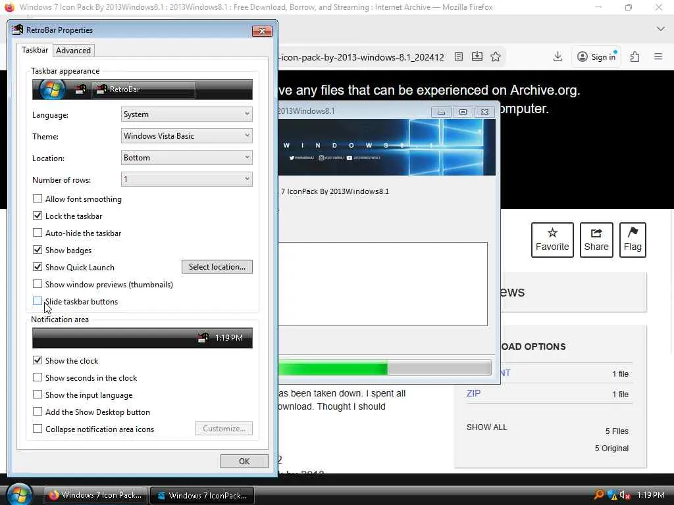Click the orange magnifier tray icon
Image resolution: width=674 pixels, height=505 pixels.
599,494
